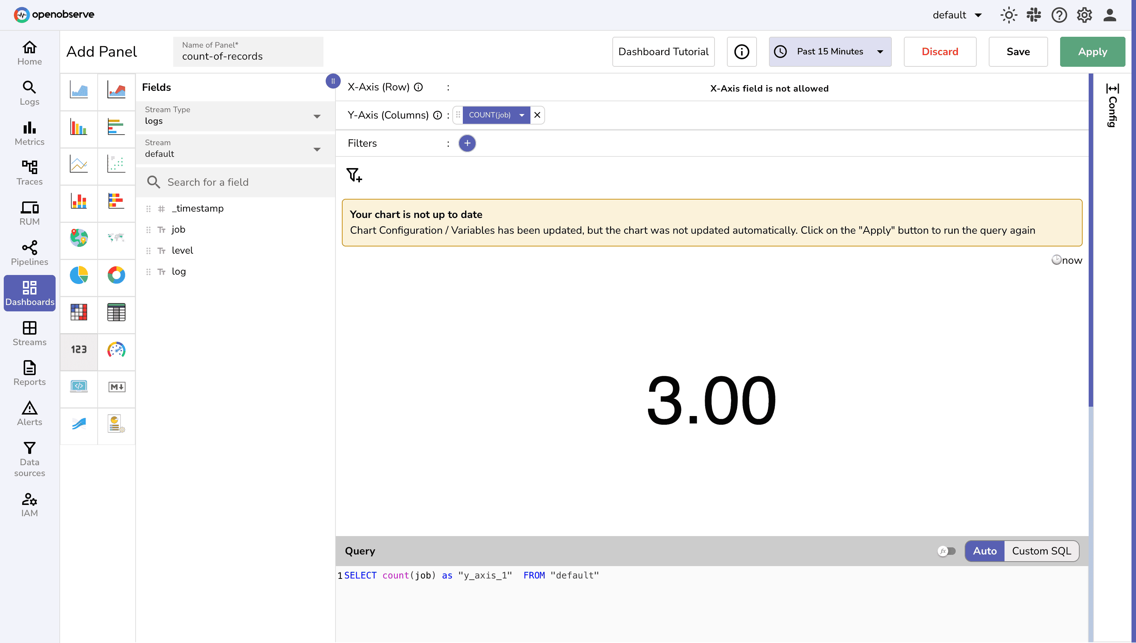Open the Markdown panel type
Screen dimensions: 1136x643
pos(116,389)
